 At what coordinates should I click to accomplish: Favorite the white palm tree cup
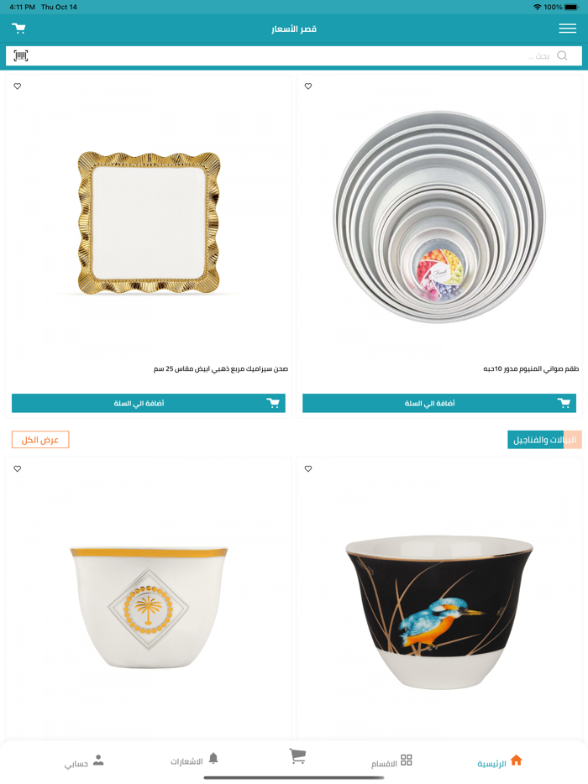pos(18,468)
